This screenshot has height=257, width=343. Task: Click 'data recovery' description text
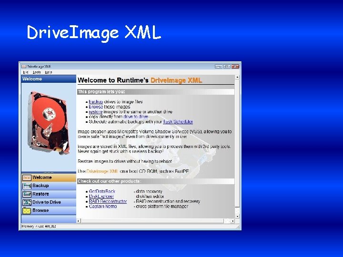[148, 191]
